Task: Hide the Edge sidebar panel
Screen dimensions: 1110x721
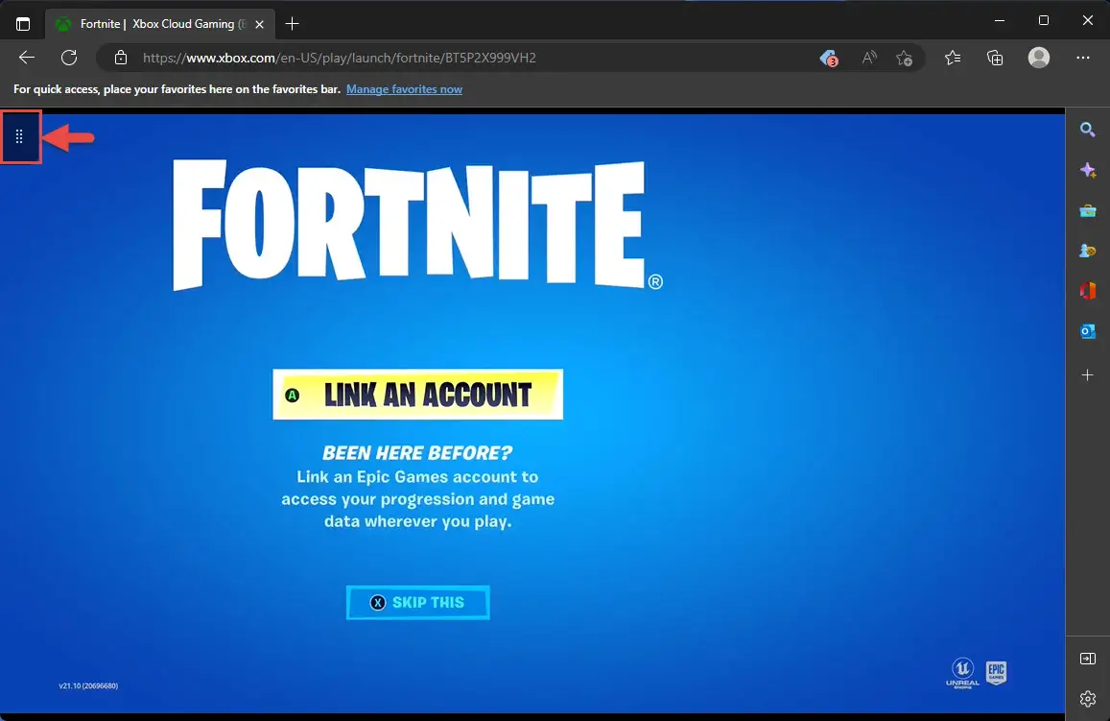Action: point(1087,659)
